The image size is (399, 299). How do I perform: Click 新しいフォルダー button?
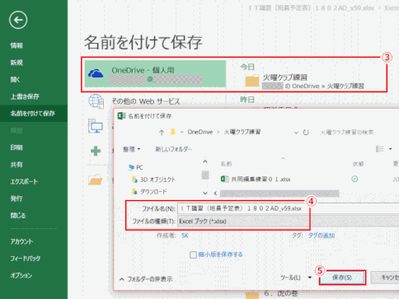[174, 149]
